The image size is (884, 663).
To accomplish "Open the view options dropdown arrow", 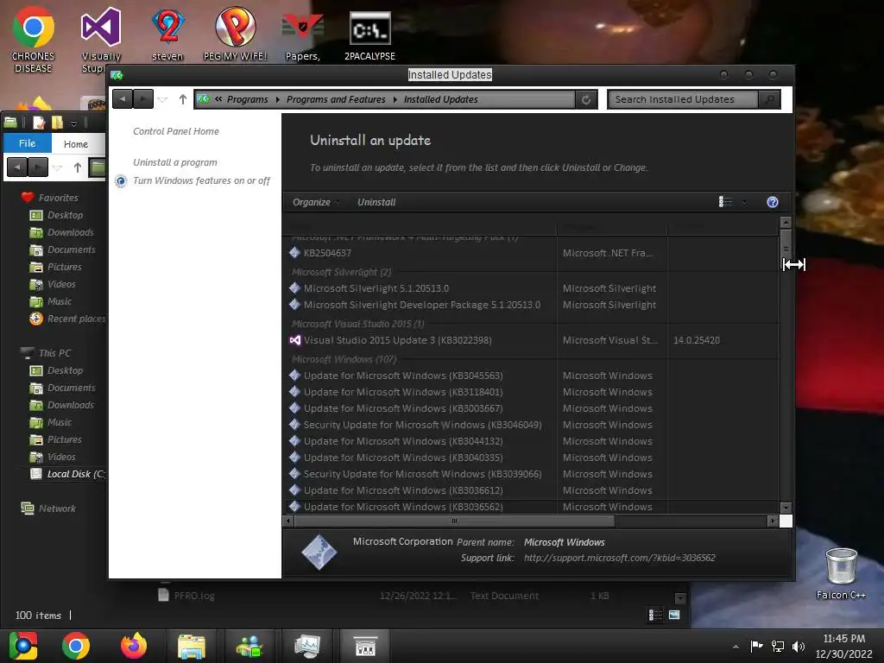I will click(744, 202).
